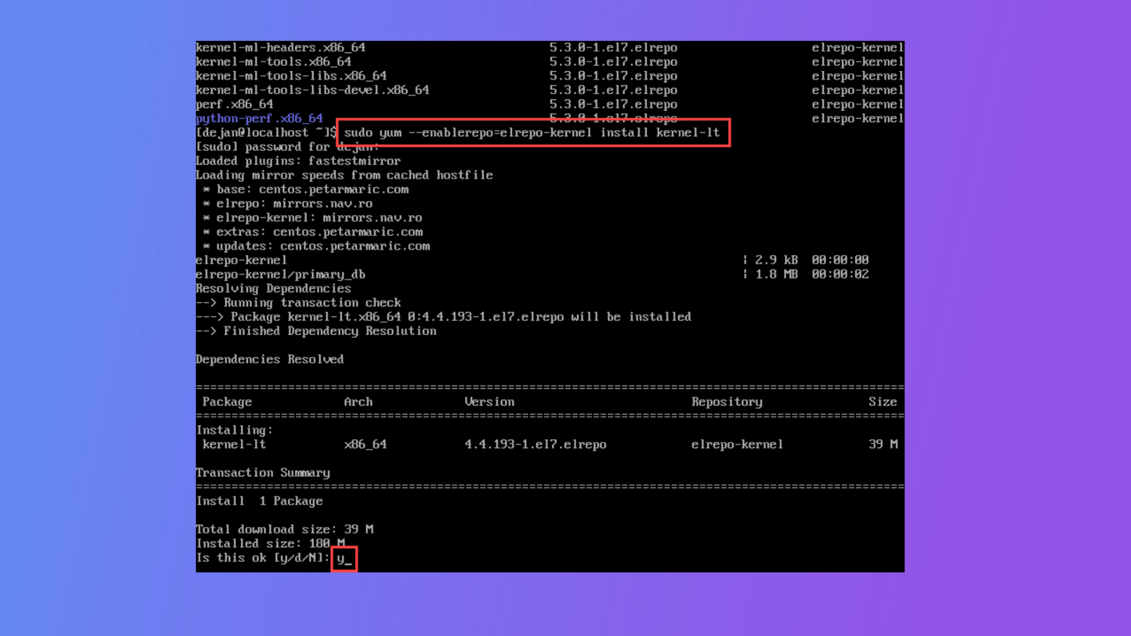Click the highlighted sudo yum install command
Image resolution: width=1131 pixels, height=636 pixels.
(x=530, y=132)
